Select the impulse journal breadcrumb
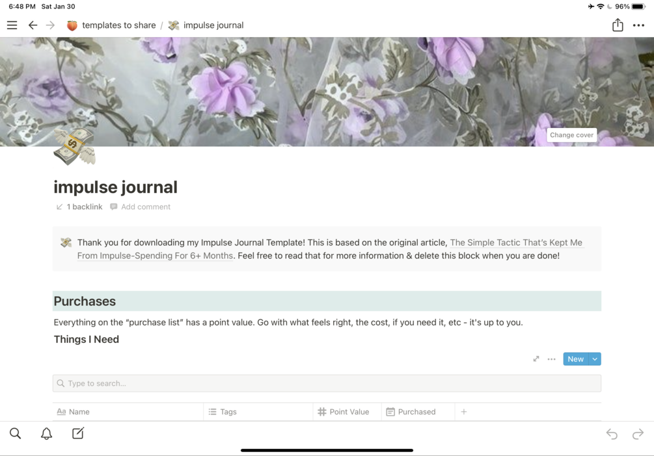This screenshot has height=456, width=654. (x=206, y=25)
